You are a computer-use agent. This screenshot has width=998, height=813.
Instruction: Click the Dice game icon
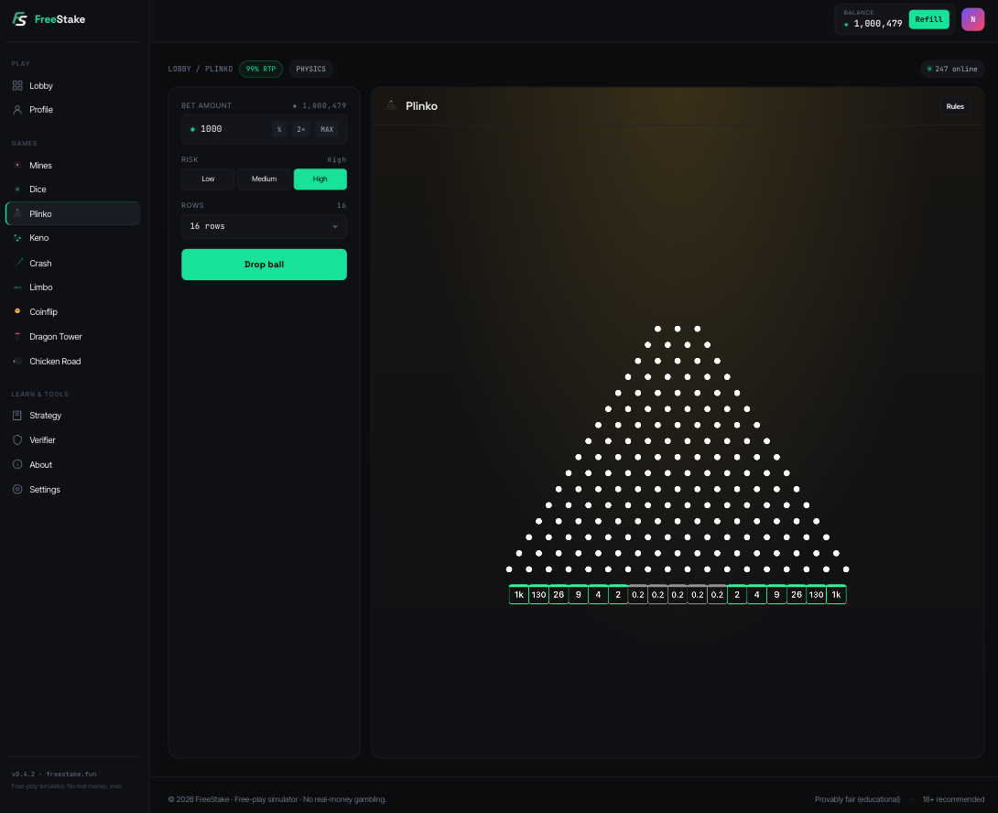17,190
